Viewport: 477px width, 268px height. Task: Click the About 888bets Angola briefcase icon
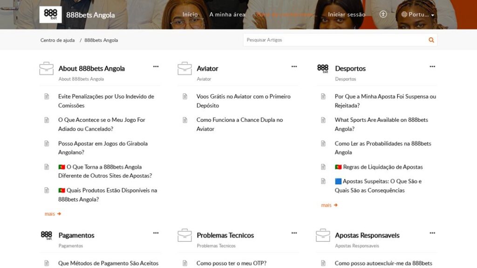[47, 68]
